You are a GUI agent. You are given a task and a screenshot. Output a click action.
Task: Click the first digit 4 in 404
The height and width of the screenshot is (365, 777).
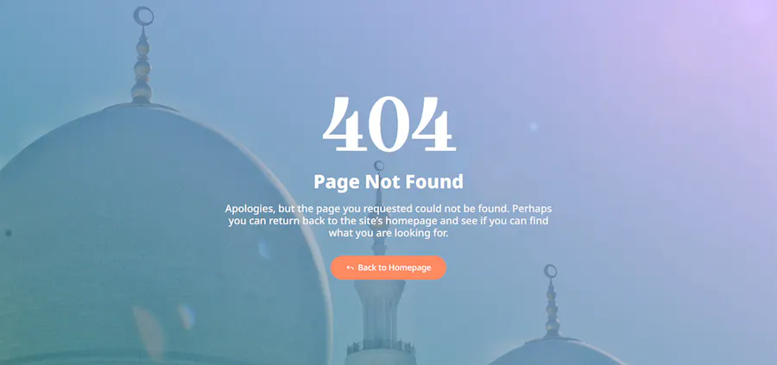coord(344,125)
